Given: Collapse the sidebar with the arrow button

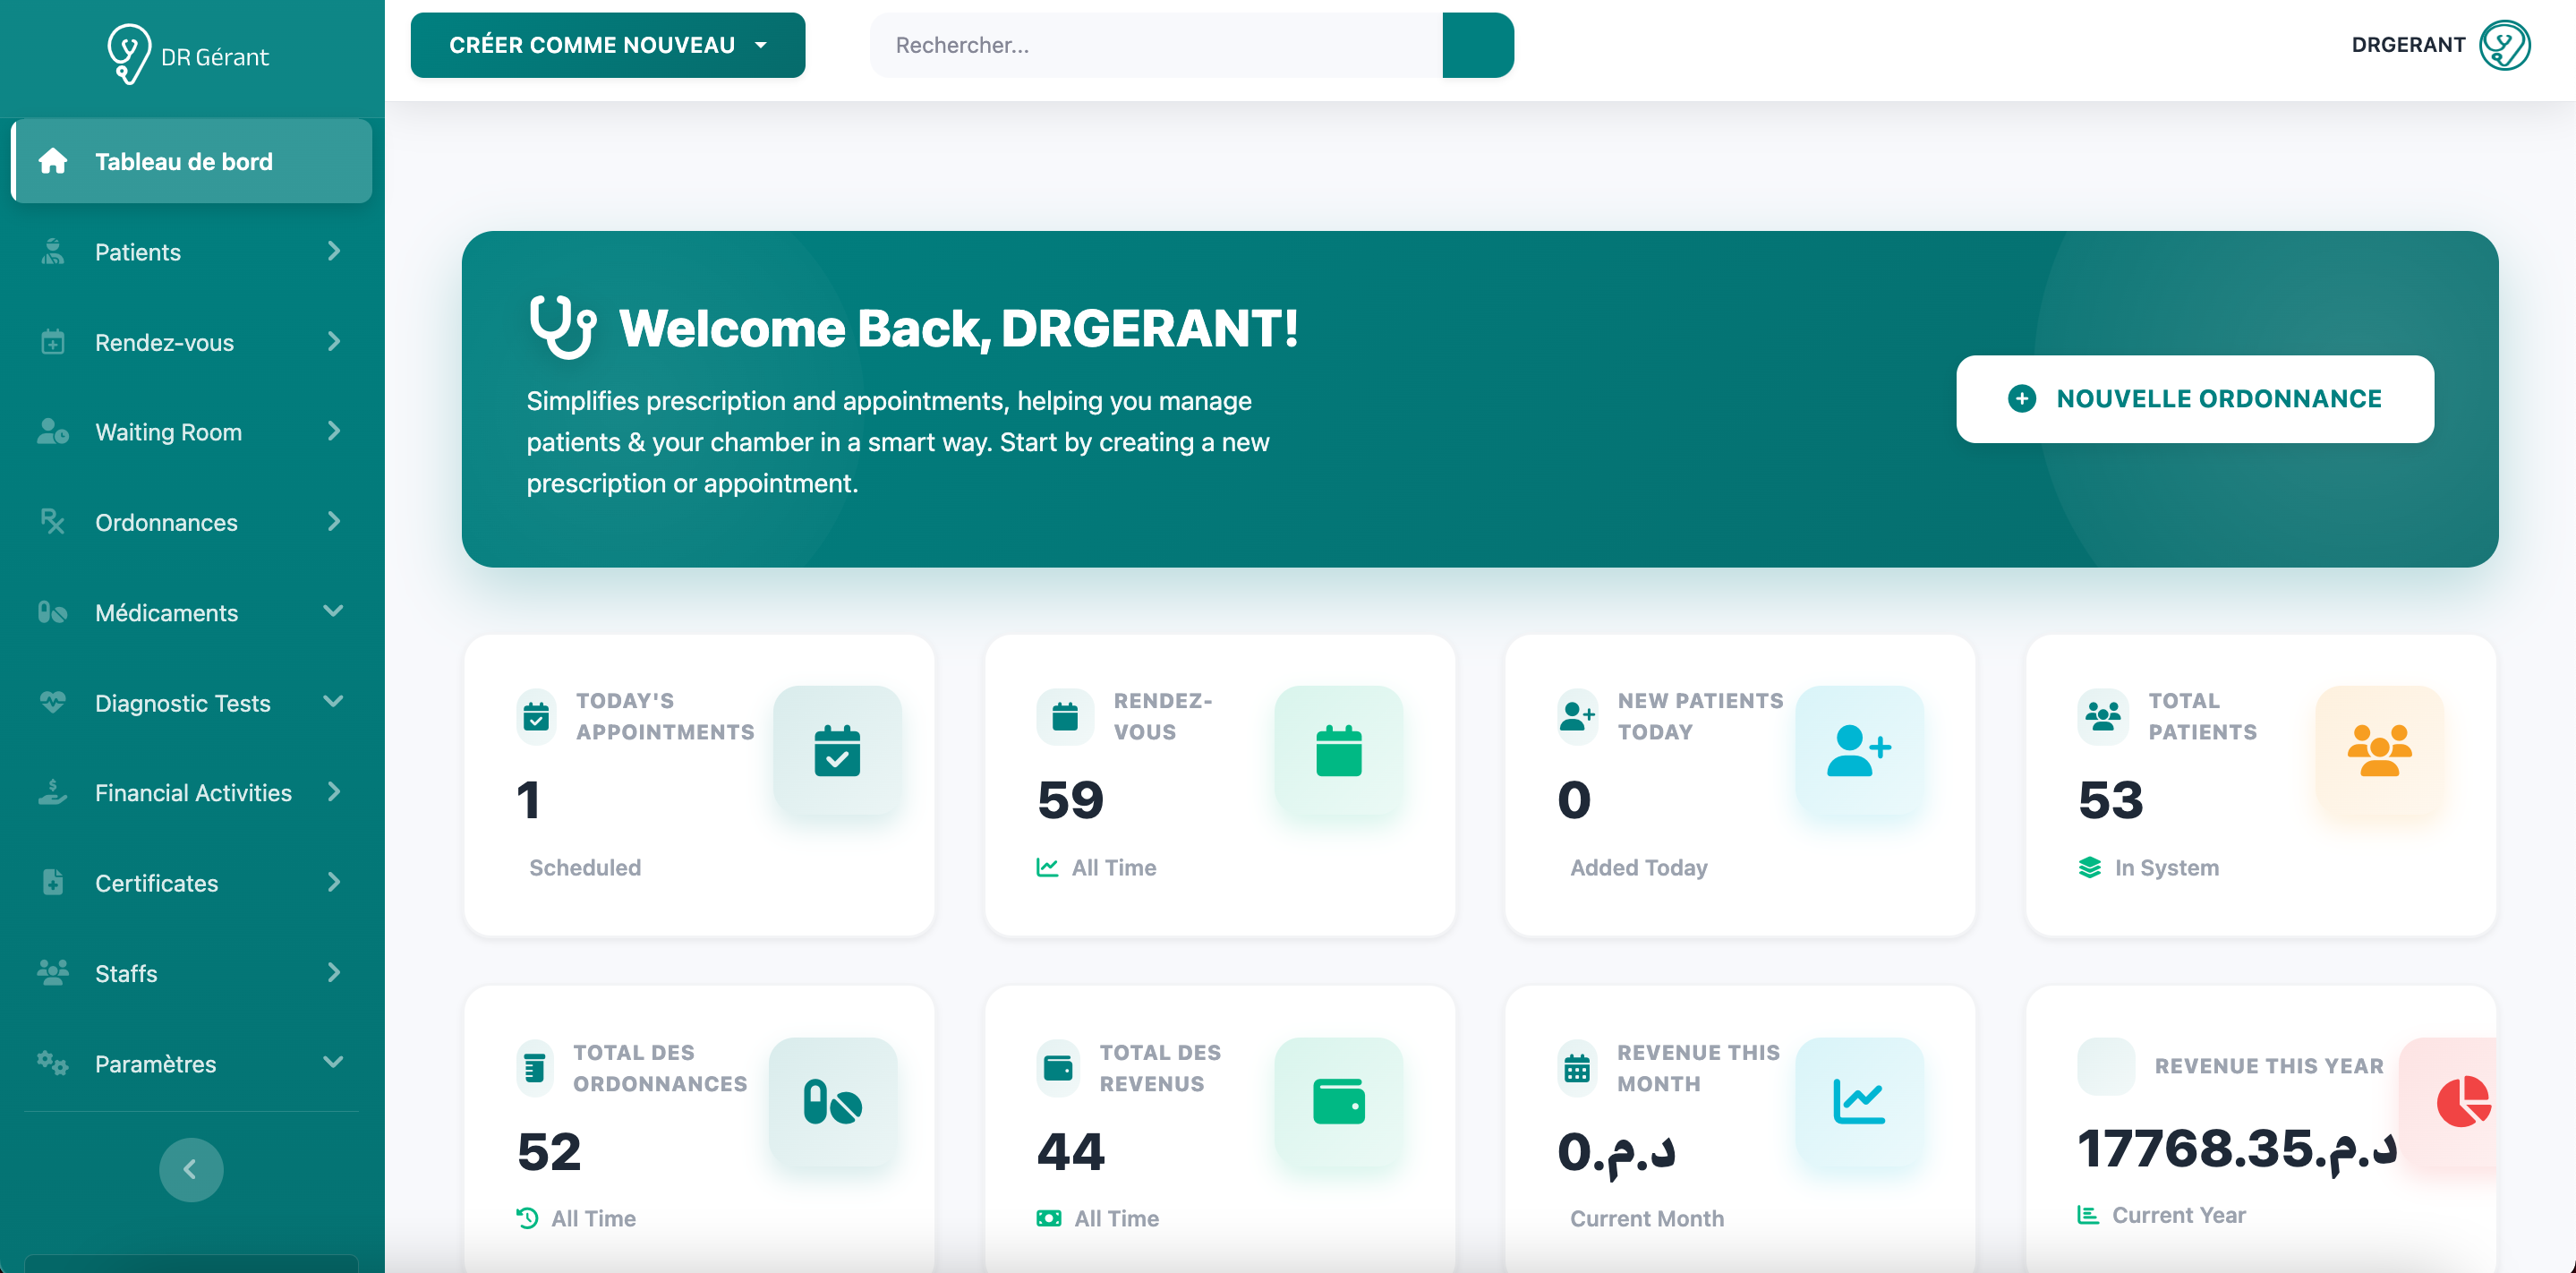Looking at the screenshot, I should [x=190, y=1168].
